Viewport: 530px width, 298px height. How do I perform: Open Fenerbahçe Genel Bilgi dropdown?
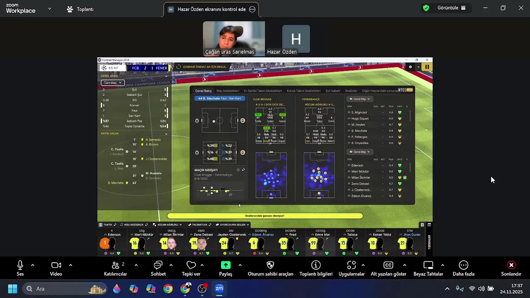pos(360,152)
